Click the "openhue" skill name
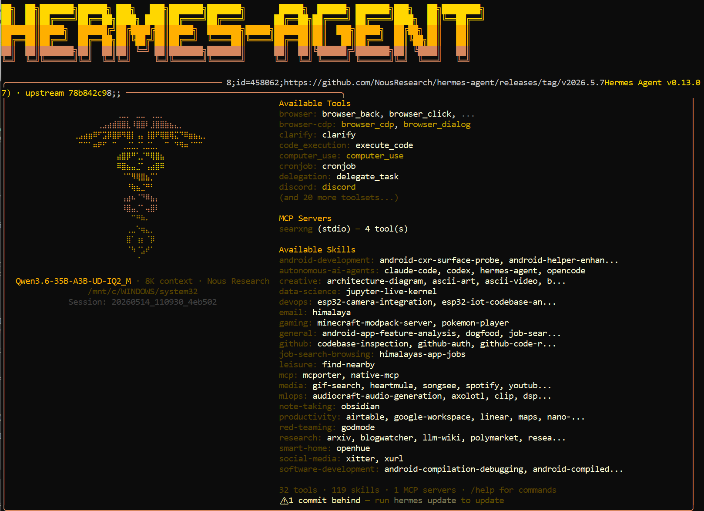This screenshot has width=704, height=511. click(353, 448)
